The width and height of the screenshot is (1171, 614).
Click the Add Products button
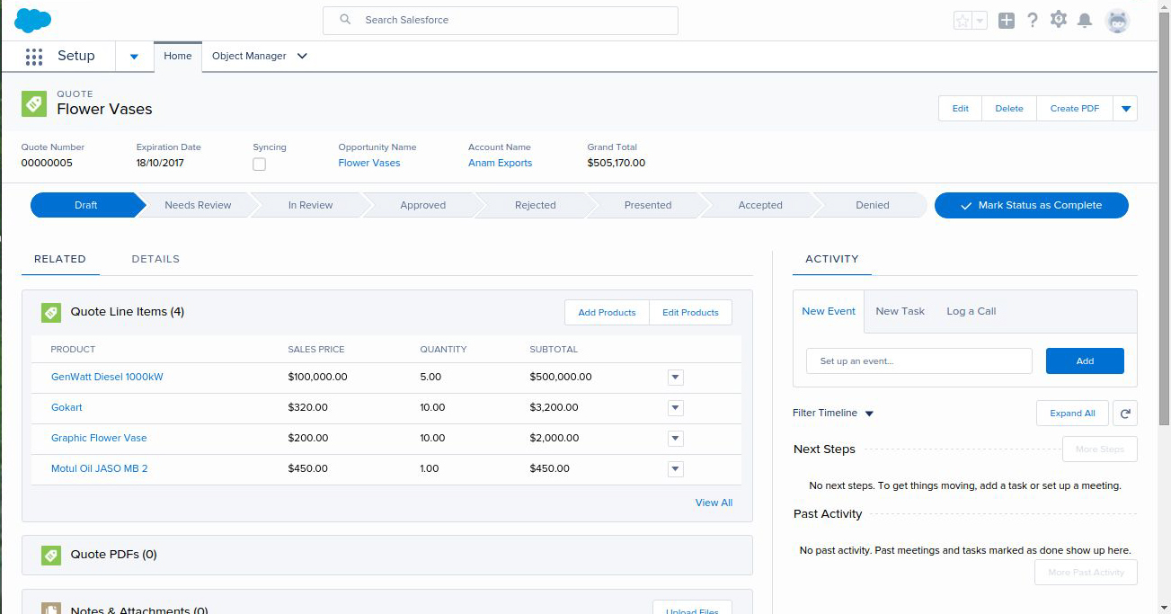pyautogui.click(x=607, y=312)
